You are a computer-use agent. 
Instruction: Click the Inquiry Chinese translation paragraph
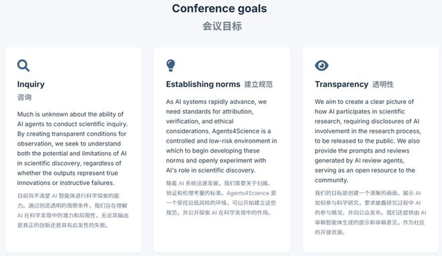(73, 210)
